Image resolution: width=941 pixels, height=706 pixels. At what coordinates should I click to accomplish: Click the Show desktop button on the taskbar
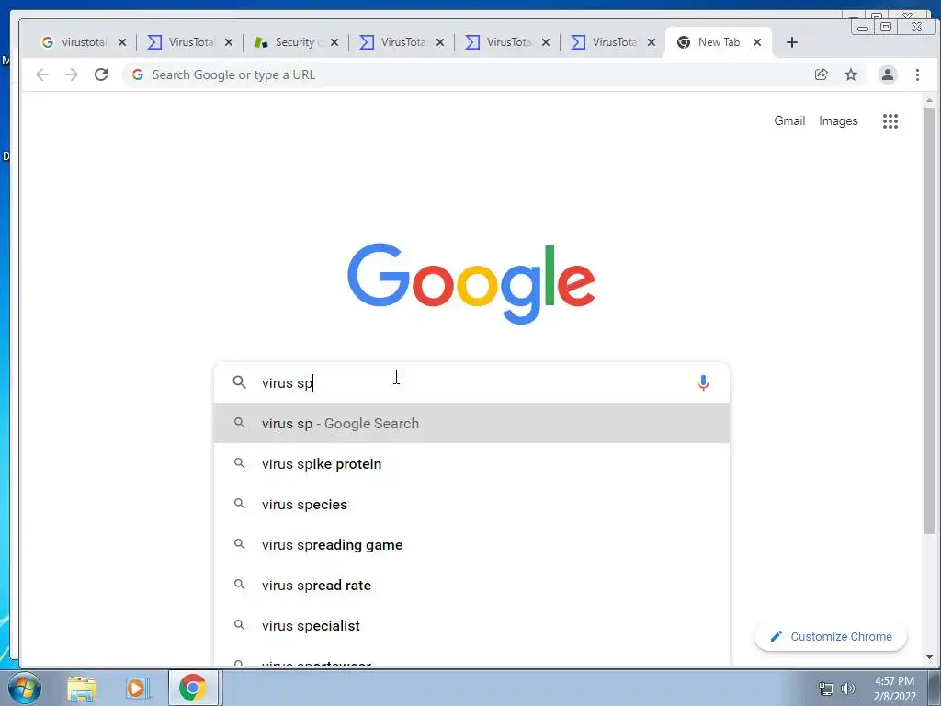(935, 688)
